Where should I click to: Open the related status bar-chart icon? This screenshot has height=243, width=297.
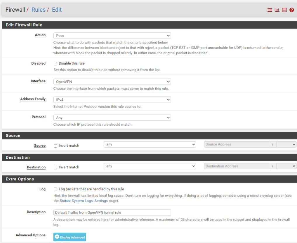(277, 10)
